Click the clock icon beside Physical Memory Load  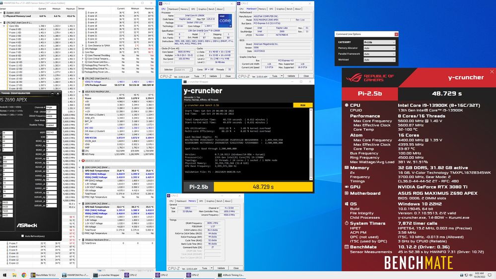click(x=4, y=16)
